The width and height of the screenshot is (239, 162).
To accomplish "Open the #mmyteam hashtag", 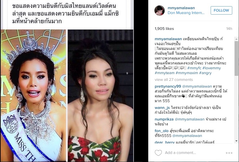I will (x=165, y=73).
